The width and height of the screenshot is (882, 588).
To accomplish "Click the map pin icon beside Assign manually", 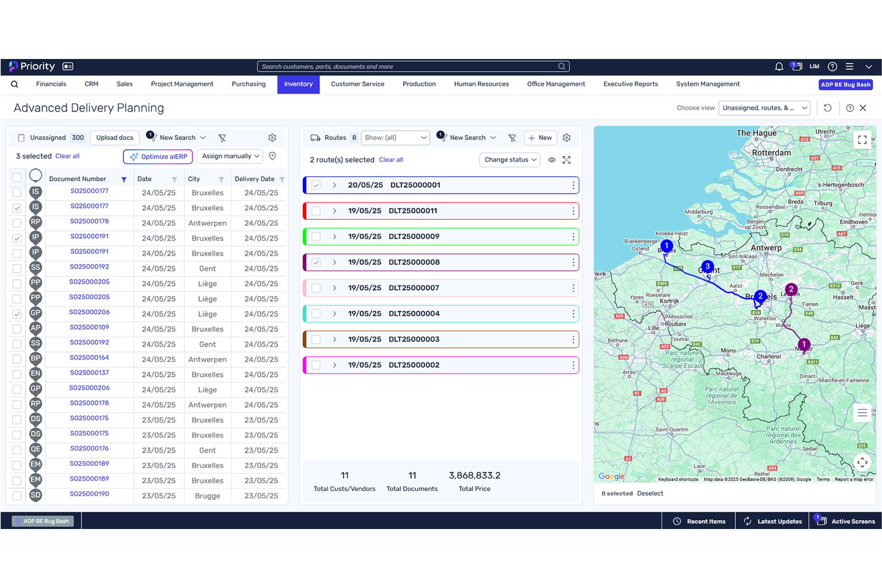I will point(272,156).
